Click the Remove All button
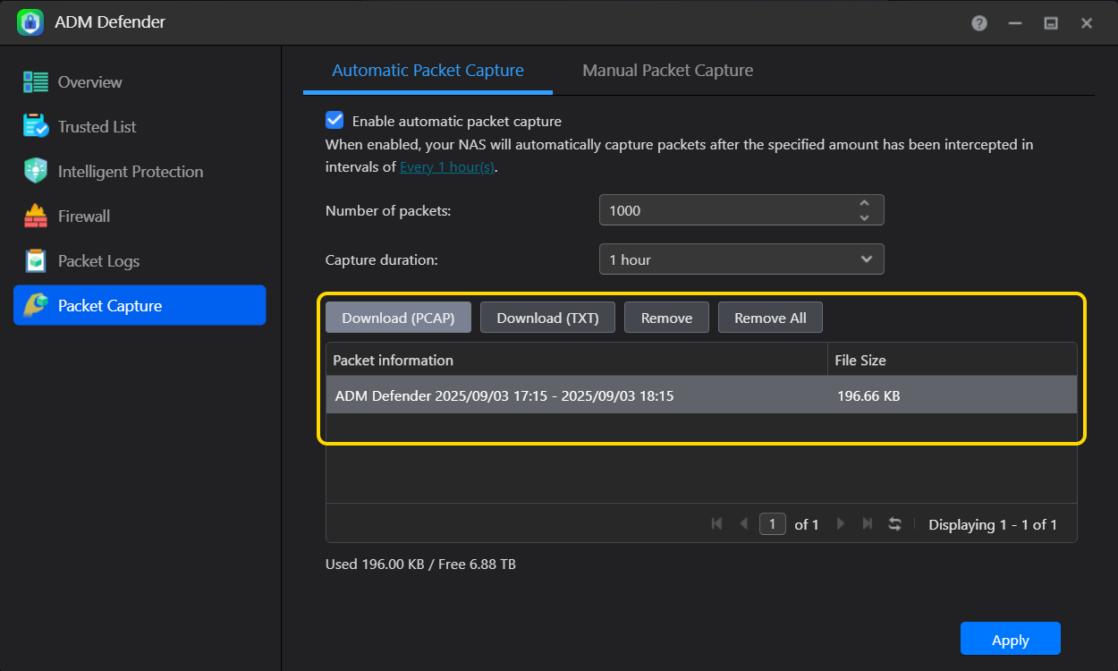1118x671 pixels. point(770,318)
